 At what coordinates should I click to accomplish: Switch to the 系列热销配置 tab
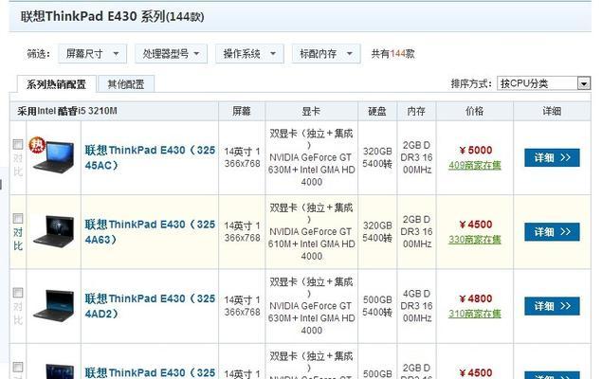(x=57, y=84)
